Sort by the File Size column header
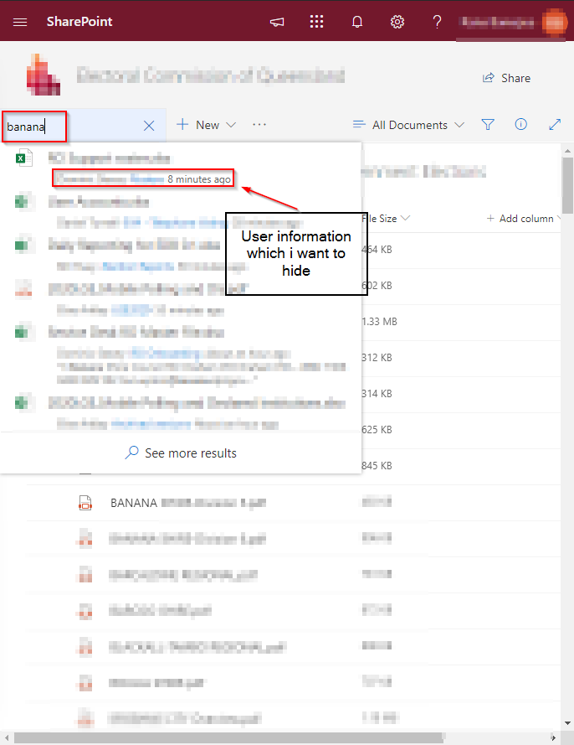This screenshot has width=574, height=745. [385, 219]
